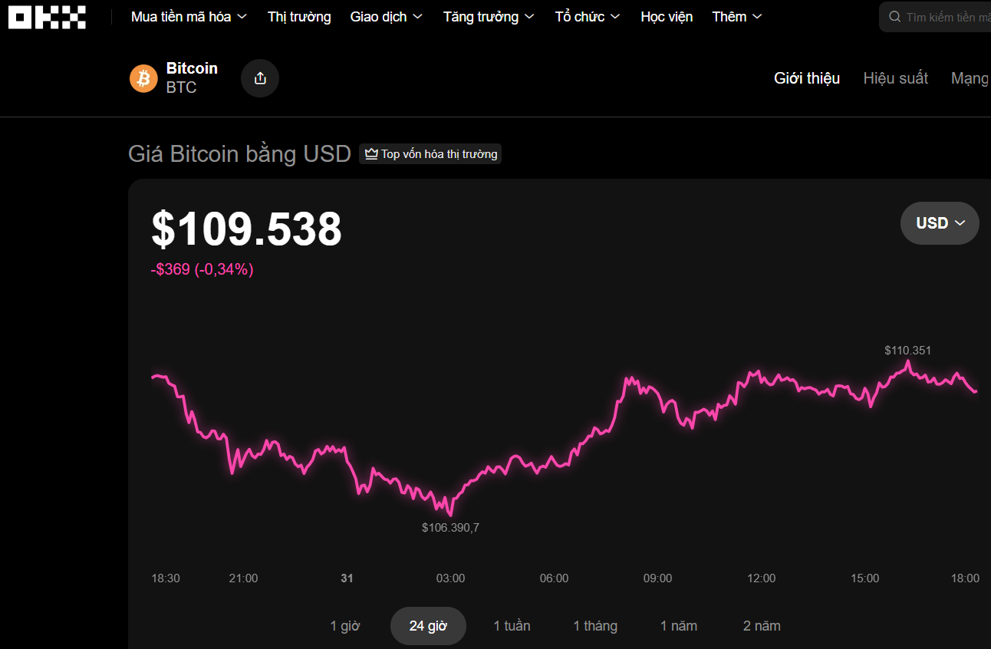
Task: Click the OKX logo
Action: point(46,16)
